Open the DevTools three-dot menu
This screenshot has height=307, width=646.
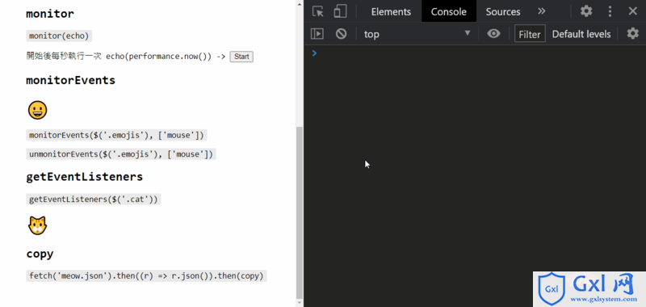coord(610,11)
